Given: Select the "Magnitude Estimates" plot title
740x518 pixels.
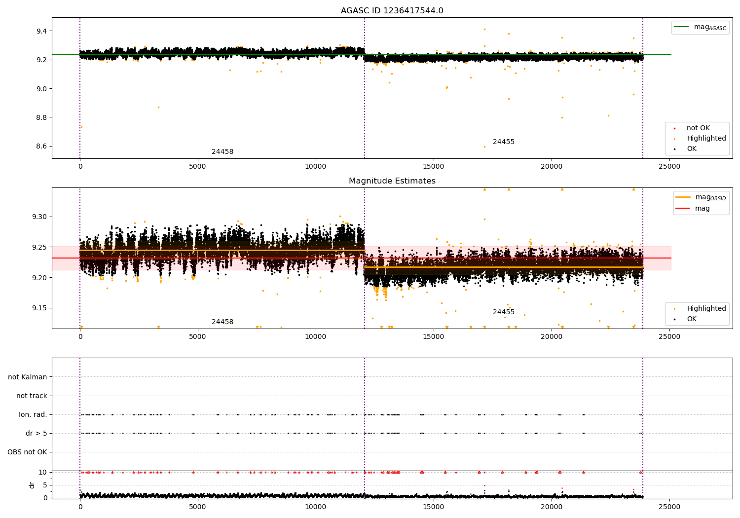Looking at the screenshot, I should [x=392, y=181].
